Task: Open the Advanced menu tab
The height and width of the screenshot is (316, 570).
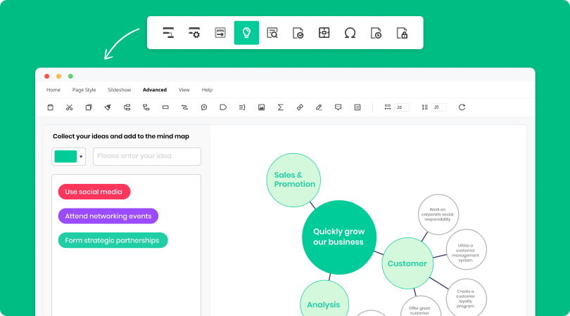Action: click(154, 90)
